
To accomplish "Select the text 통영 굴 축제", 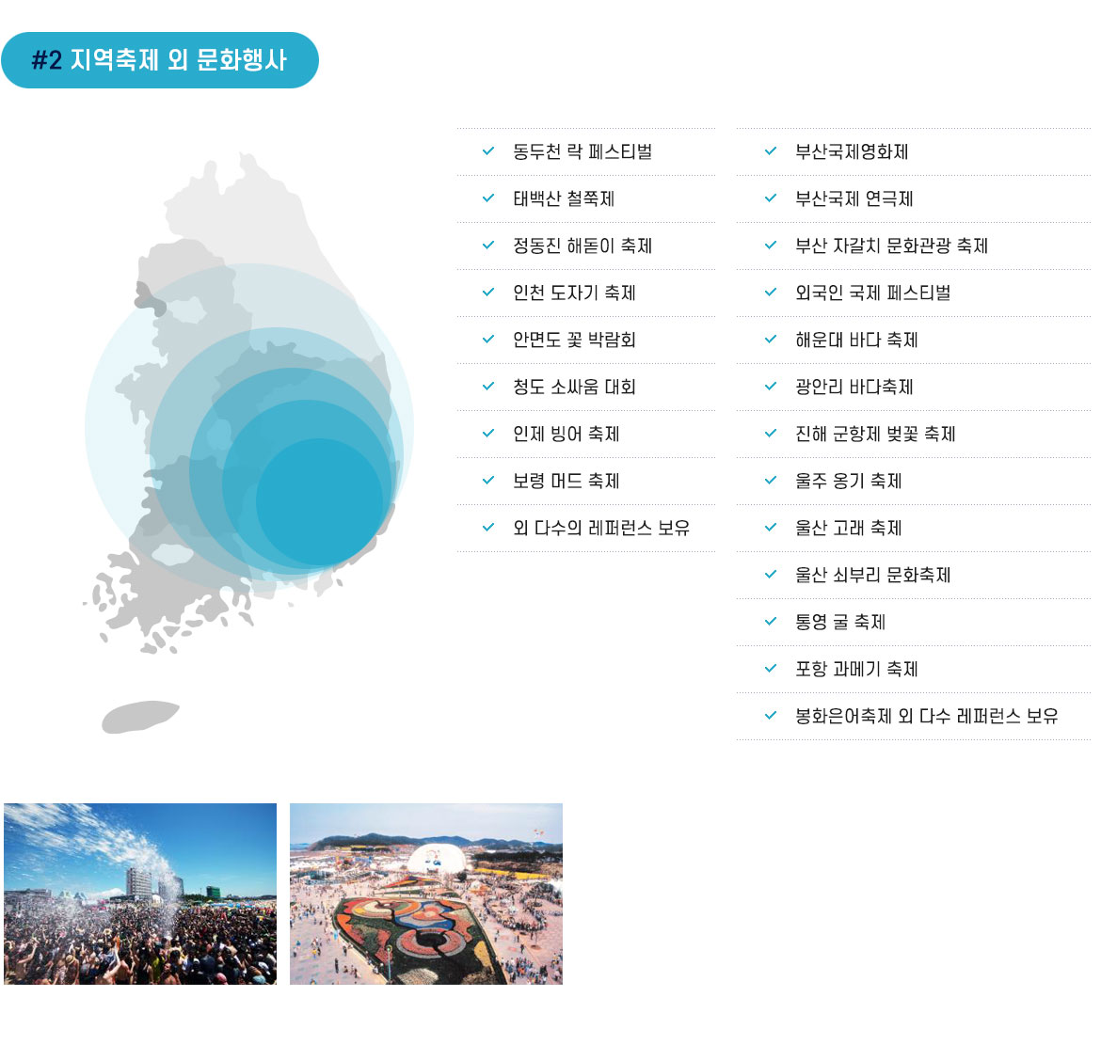I will tap(840, 622).
